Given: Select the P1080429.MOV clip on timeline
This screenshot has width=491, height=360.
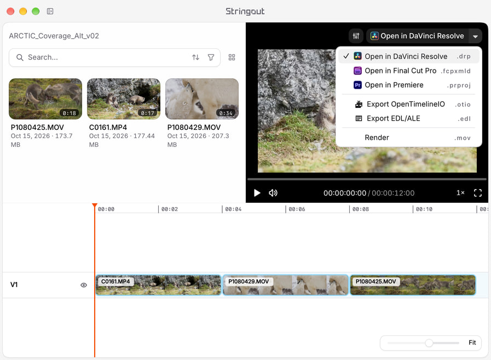Looking at the screenshot, I should (x=286, y=285).
